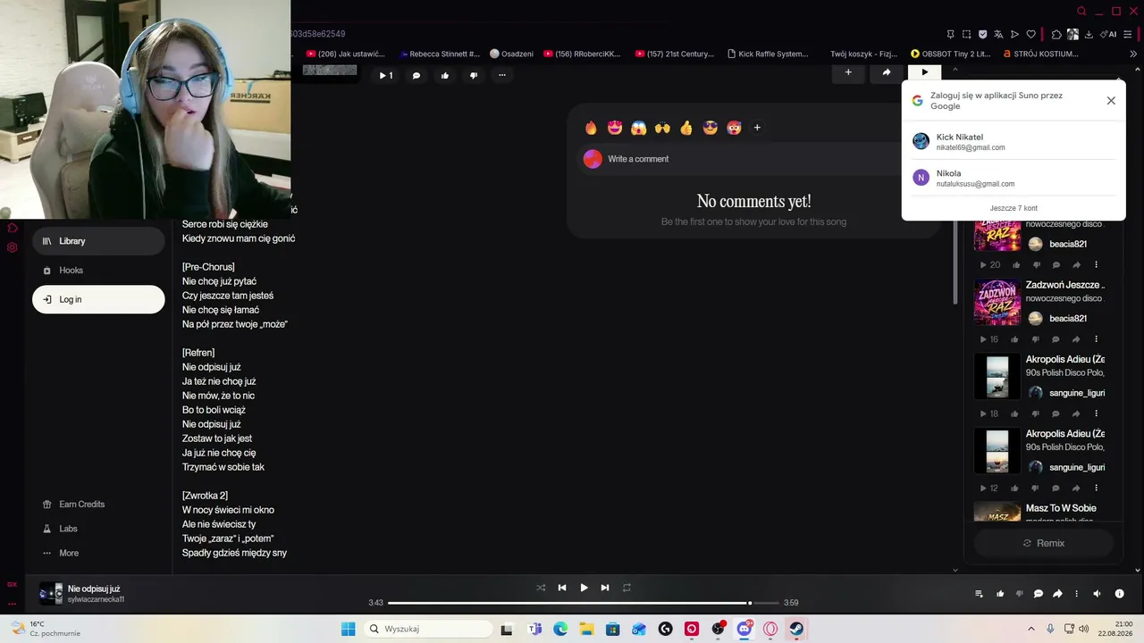React with the heart-eyes emoji

pyautogui.click(x=615, y=128)
